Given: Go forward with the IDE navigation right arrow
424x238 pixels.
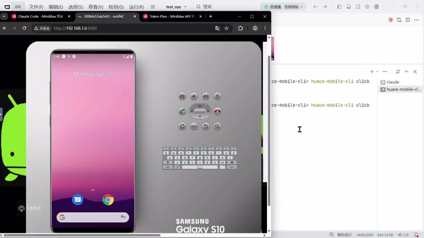Looking at the screenshot, I should (325, 7).
